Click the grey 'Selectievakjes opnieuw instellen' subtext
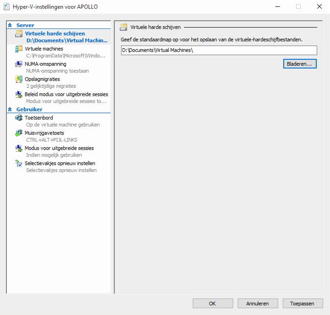330x315 pixels. [x=62, y=170]
